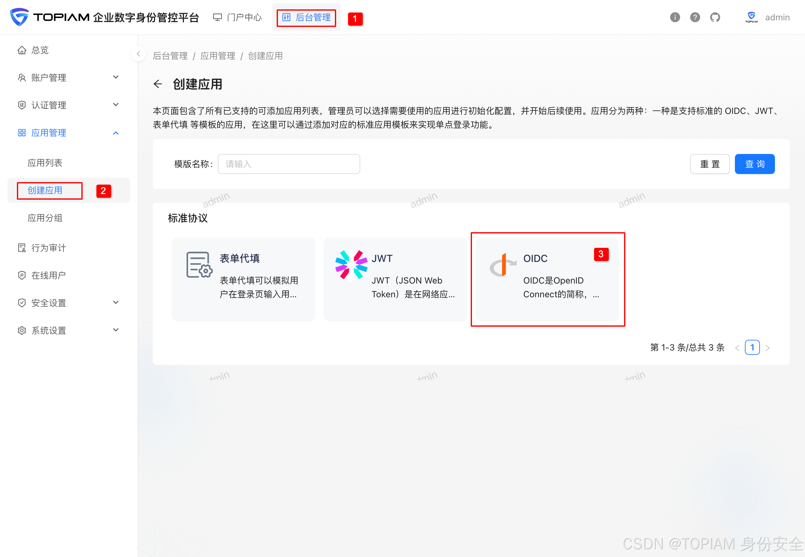Expand the 认证管理 chevron
This screenshot has height=557, width=805.
(116, 105)
